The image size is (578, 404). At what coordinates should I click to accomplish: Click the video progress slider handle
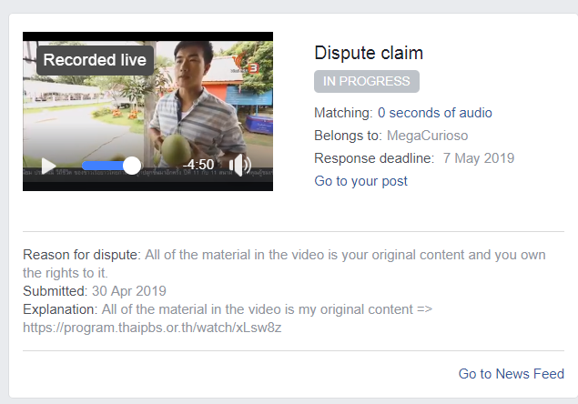pyautogui.click(x=132, y=166)
